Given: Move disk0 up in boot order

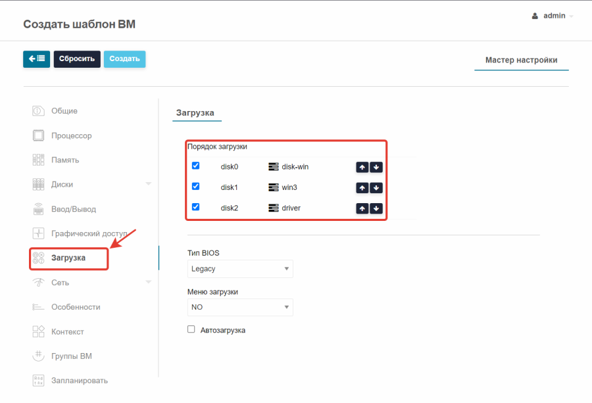Looking at the screenshot, I should (362, 167).
